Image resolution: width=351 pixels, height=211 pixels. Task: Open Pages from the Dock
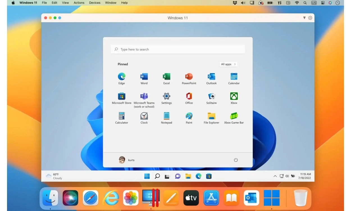pos(171,198)
